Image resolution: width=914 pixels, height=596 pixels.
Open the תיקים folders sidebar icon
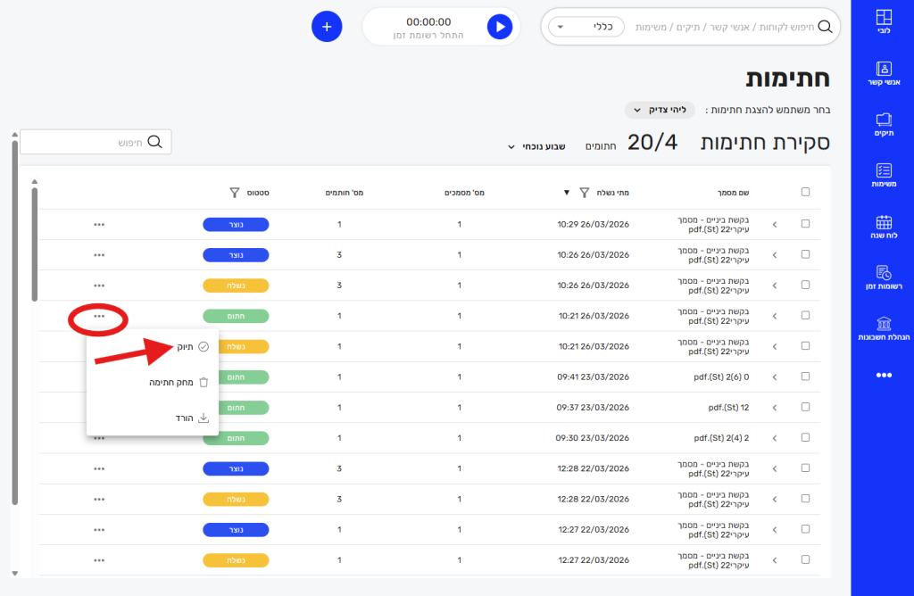tap(883, 124)
